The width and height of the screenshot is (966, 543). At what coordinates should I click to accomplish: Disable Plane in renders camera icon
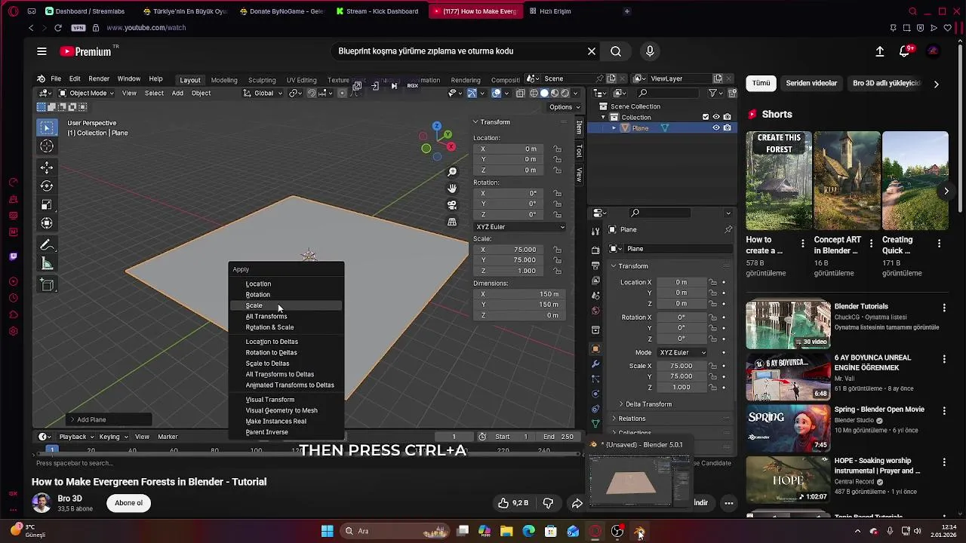click(x=727, y=127)
